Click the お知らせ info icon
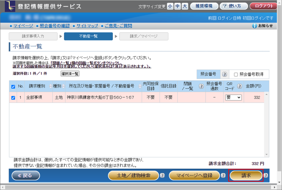Viewport: 282px width, 190px height. (254, 26)
